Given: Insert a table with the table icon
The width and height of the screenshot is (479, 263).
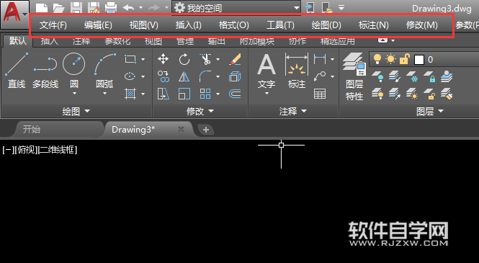Looking at the screenshot, I should click(320, 94).
